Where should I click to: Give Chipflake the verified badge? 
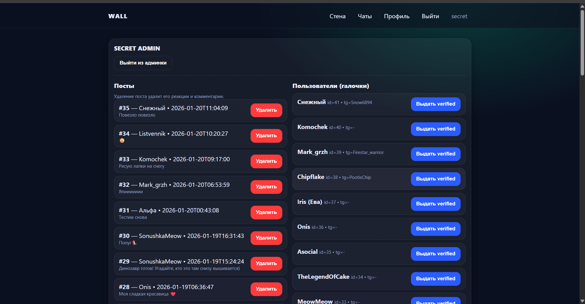[435, 179]
